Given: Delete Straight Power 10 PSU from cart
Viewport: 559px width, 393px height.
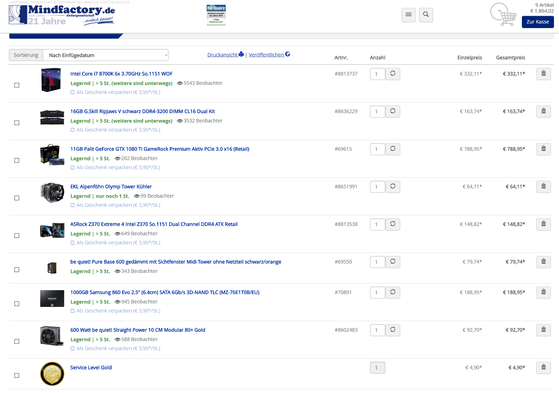Looking at the screenshot, I should (x=543, y=330).
